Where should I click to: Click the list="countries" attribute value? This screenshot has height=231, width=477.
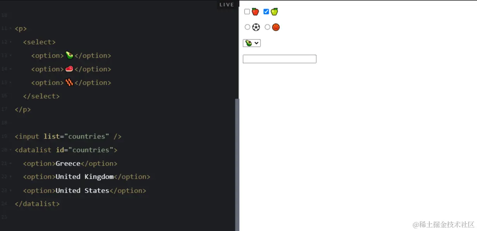(87, 136)
